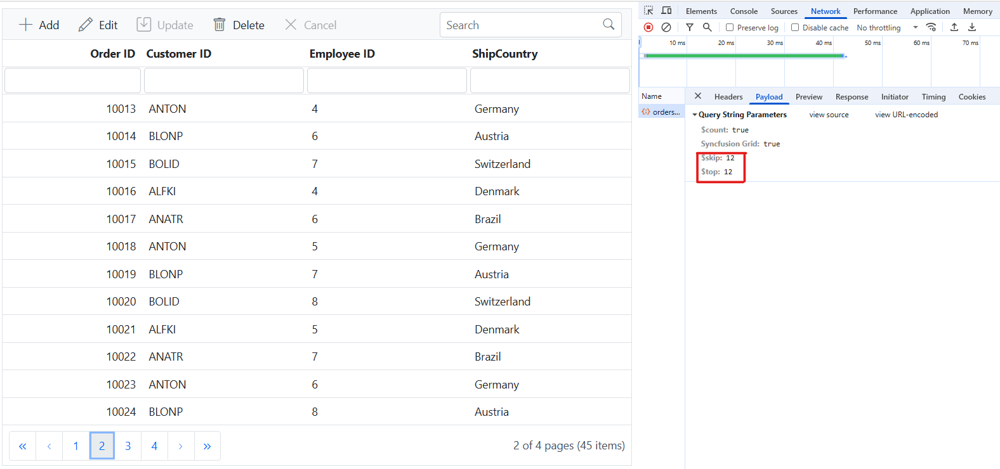This screenshot has height=469, width=1000.
Task: Click the view source link
Action: (829, 115)
